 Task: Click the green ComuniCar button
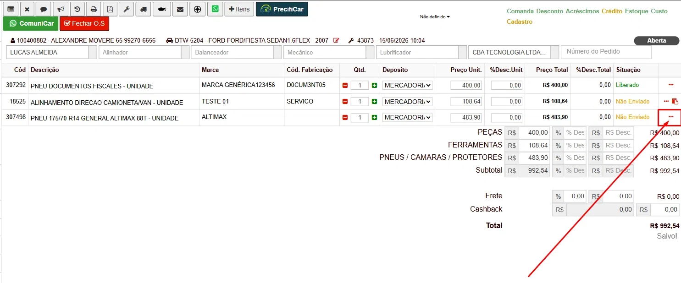31,23
